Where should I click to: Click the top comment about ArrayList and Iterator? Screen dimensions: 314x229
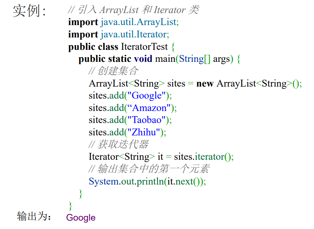(x=134, y=10)
